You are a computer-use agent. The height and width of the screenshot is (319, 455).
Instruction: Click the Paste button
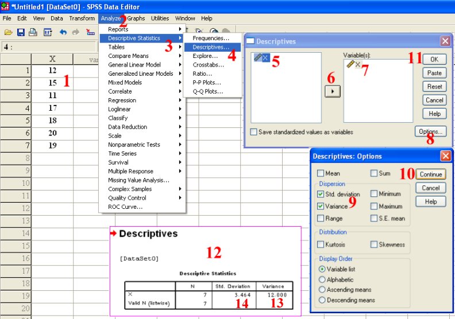[434, 73]
